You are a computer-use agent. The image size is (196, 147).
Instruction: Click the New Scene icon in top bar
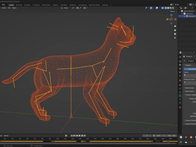tap(190, 4)
